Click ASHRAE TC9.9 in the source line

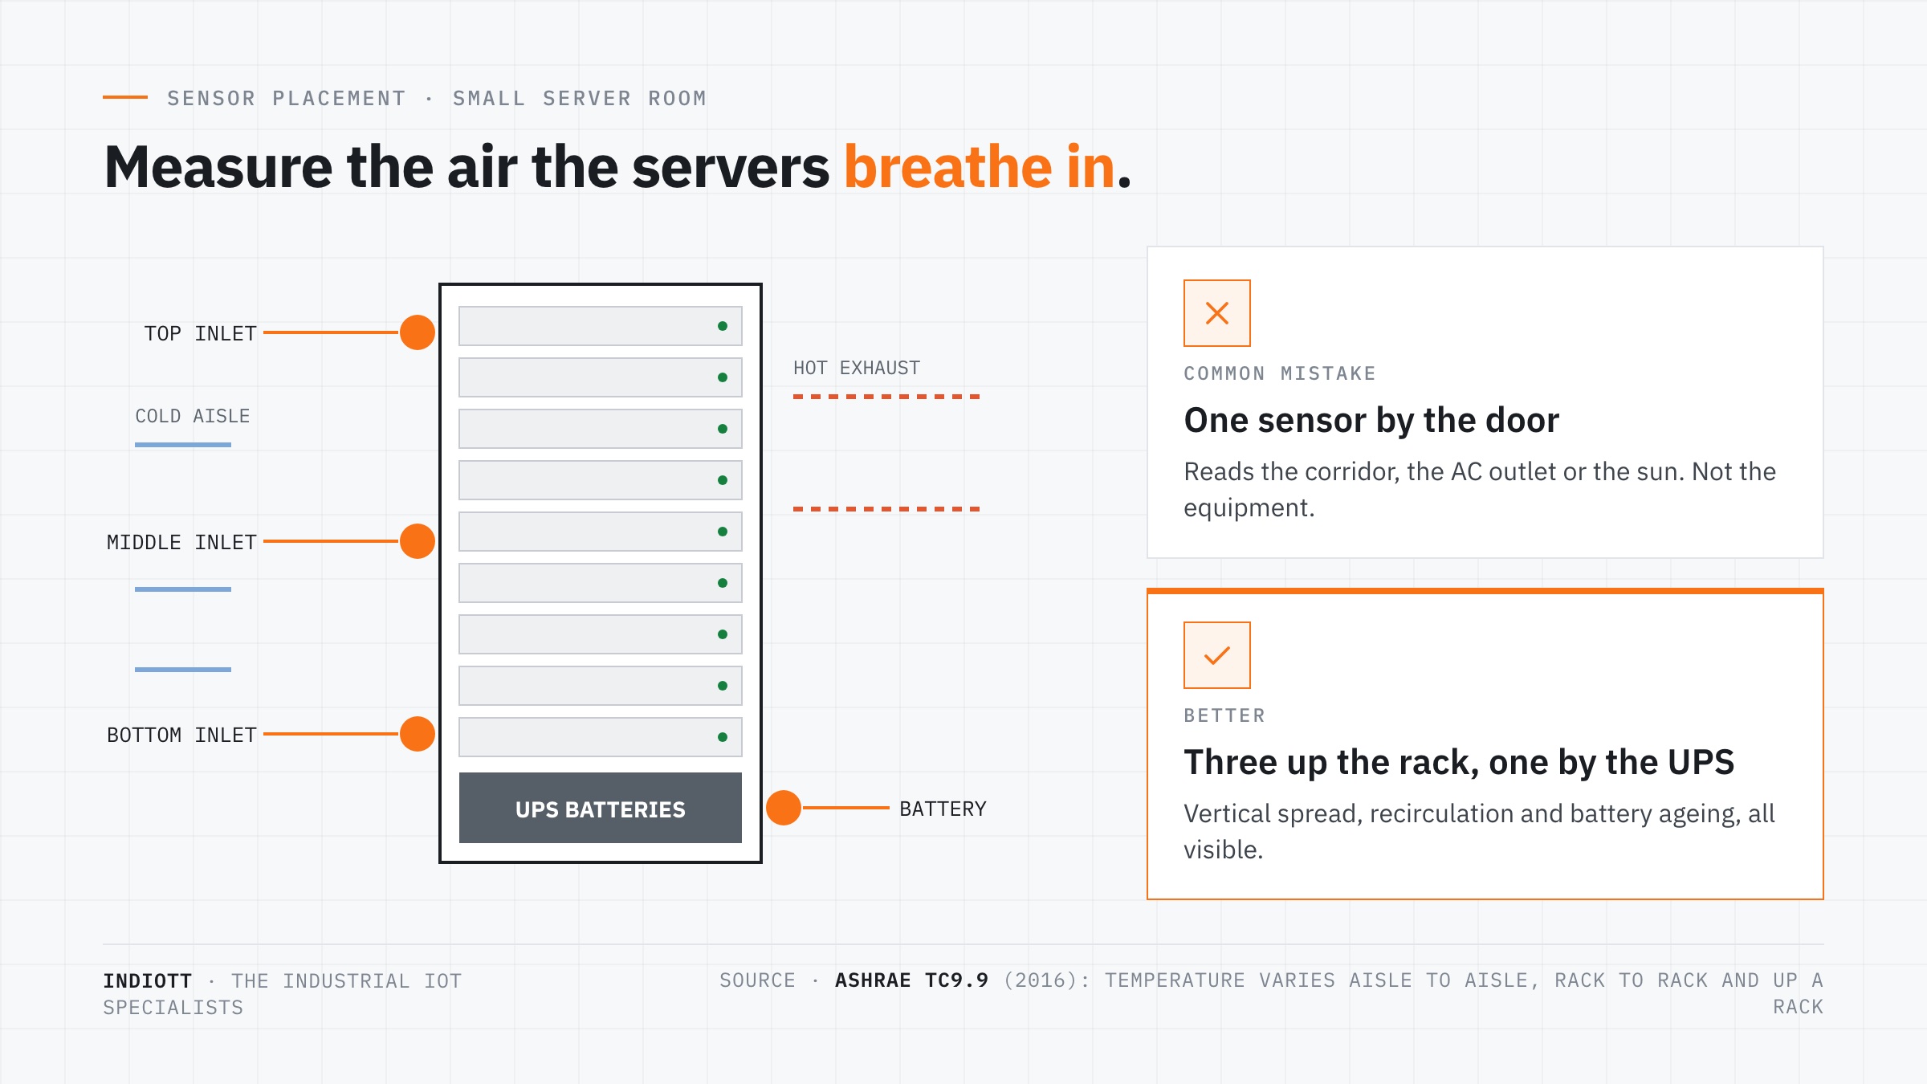(x=912, y=980)
